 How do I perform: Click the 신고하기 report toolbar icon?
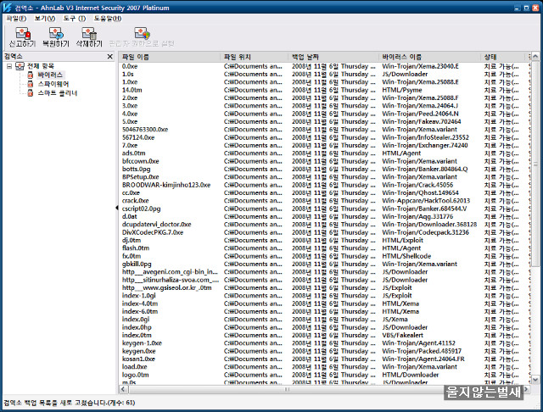click(23, 34)
